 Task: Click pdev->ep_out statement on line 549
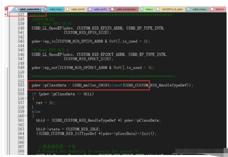(93, 68)
